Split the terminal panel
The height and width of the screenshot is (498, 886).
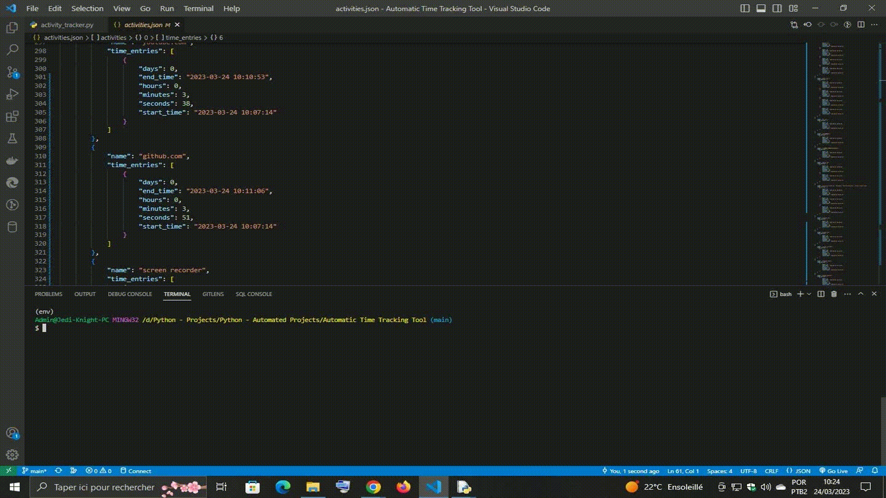(821, 294)
